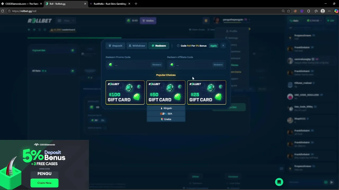
Task: Click the browser zoom-out magnifier icon
Action: coord(283,11)
